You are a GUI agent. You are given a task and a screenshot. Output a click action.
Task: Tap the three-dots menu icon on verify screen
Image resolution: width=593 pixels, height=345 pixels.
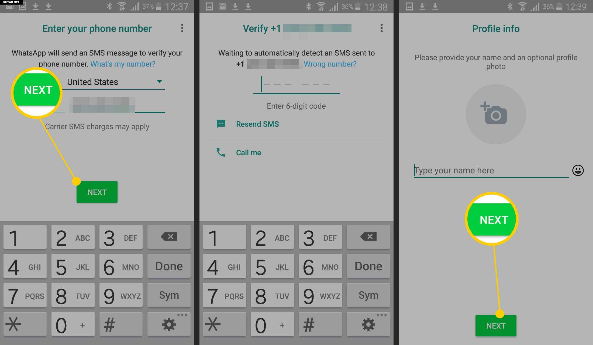coord(381,28)
